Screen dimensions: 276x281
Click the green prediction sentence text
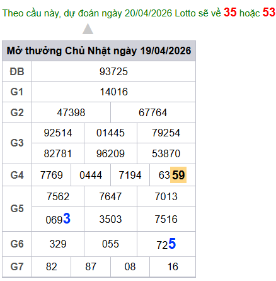139,13
